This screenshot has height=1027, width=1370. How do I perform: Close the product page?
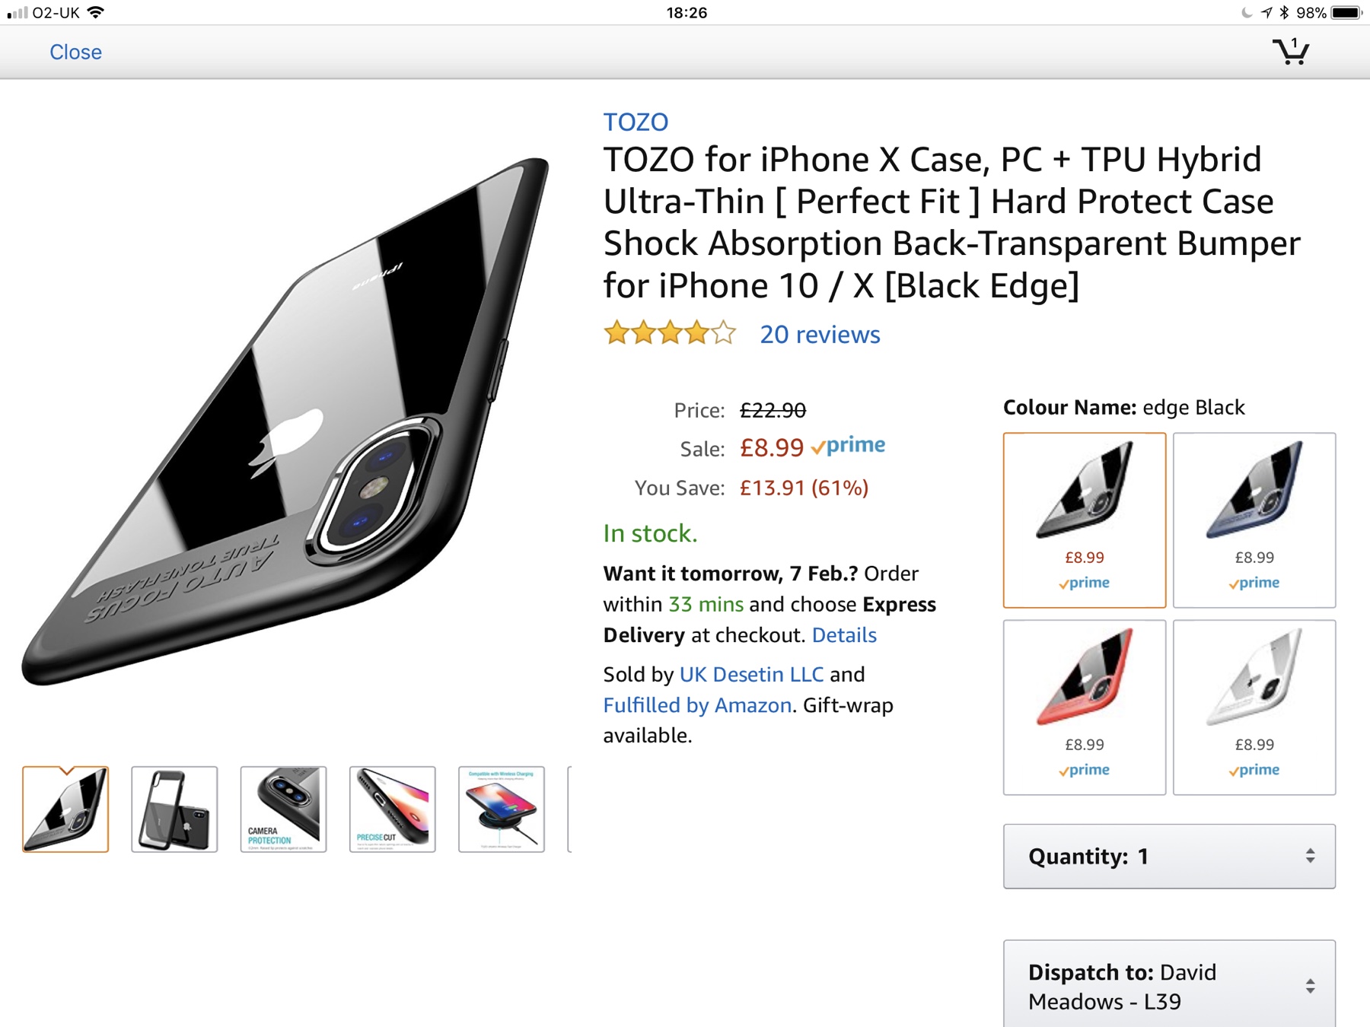(x=75, y=52)
